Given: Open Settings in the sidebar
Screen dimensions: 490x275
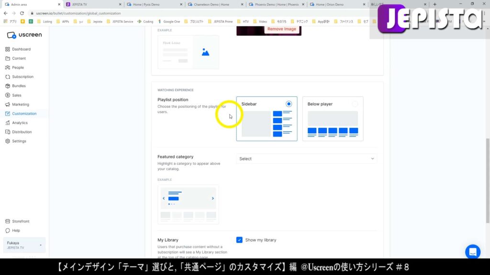Looking at the screenshot, I should click(x=16, y=141).
